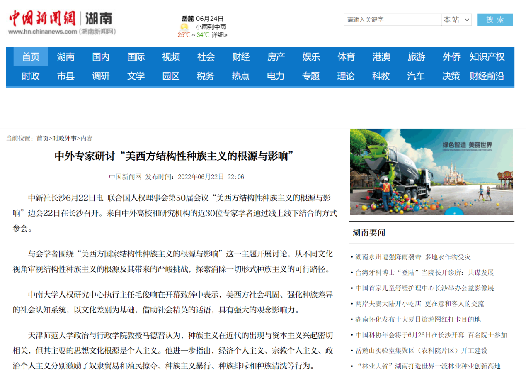Click the 湖南怀化发布十大夏日旅游 headline
The height and width of the screenshot is (378, 526).
click(418, 319)
